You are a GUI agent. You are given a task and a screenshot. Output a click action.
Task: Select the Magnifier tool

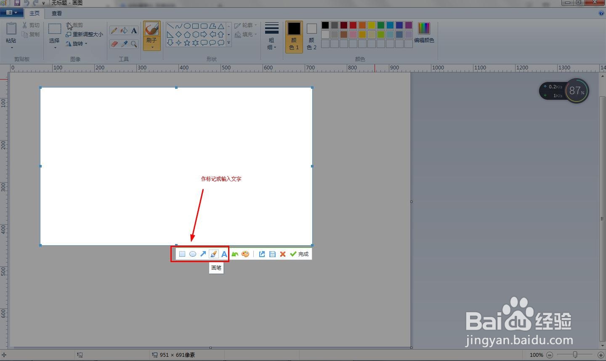pyautogui.click(x=134, y=44)
